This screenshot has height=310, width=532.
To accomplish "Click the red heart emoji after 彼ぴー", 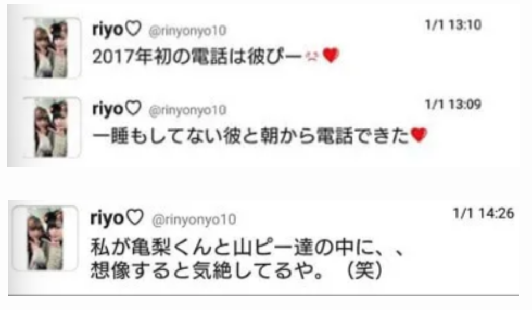I will pyautogui.click(x=331, y=55).
